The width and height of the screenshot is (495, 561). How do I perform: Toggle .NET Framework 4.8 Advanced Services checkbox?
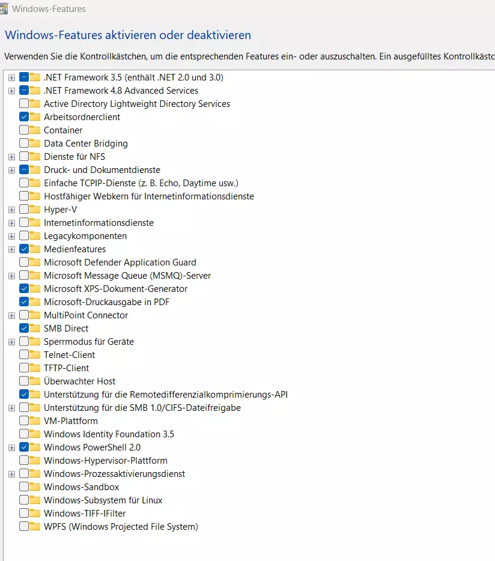coord(24,91)
